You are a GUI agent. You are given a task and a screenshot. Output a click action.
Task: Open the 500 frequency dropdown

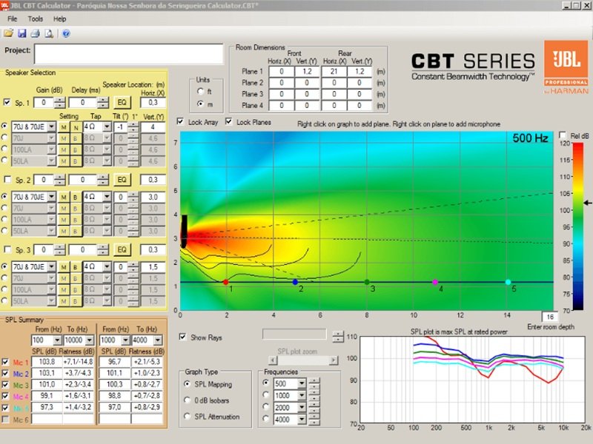[300, 383]
